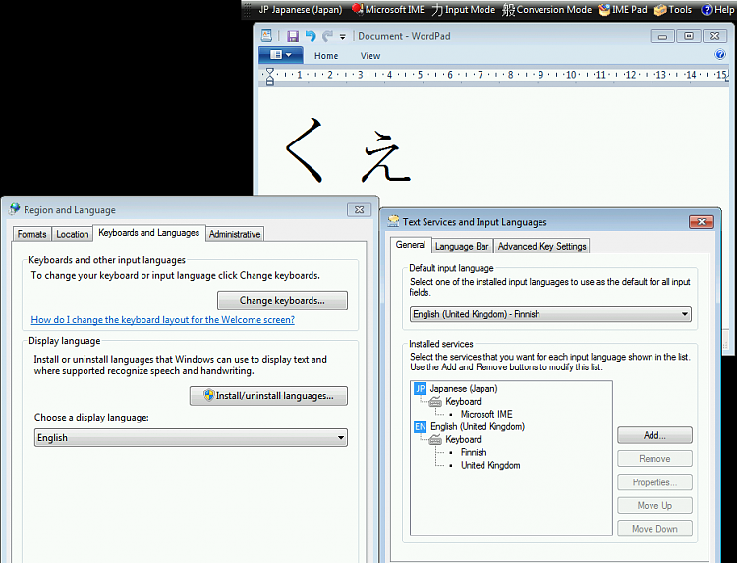737x563 pixels.
Task: Expand the display language dropdown
Action: coord(191,438)
